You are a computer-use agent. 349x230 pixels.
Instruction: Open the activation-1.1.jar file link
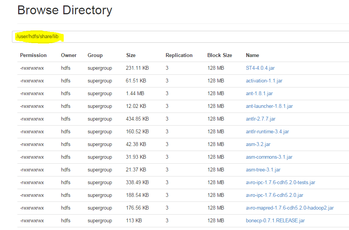tap(264, 81)
